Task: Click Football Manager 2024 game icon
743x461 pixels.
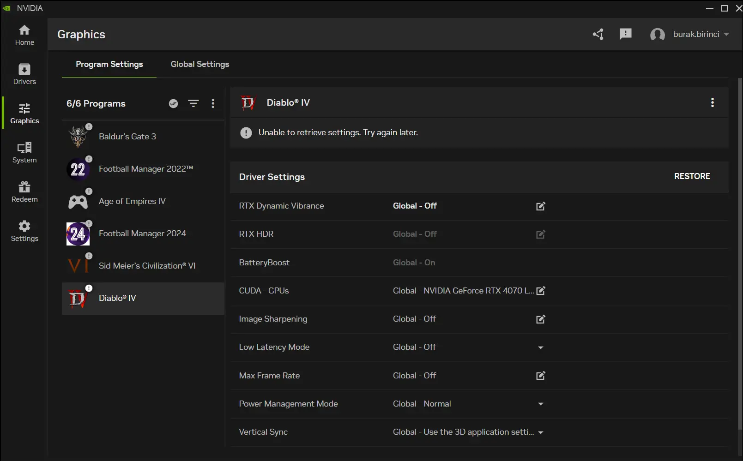Action: [x=78, y=234]
